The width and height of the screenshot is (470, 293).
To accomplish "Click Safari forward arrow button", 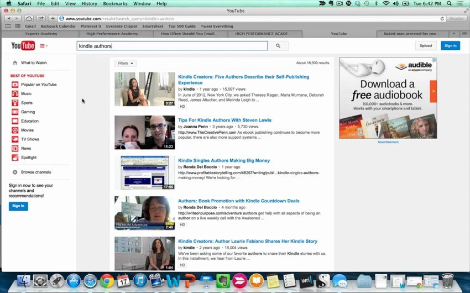I will point(17,19).
